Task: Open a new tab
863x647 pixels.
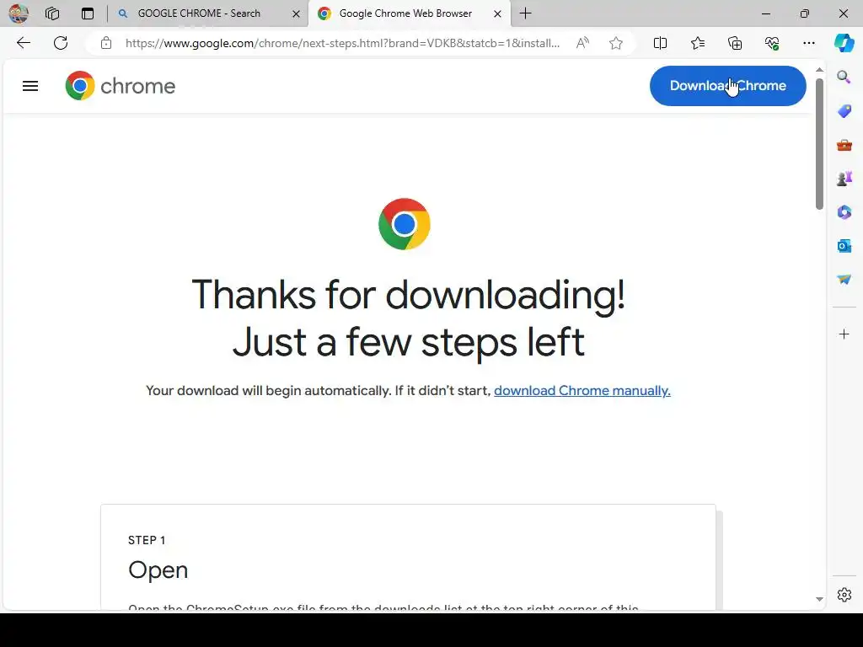Action: pyautogui.click(x=526, y=13)
